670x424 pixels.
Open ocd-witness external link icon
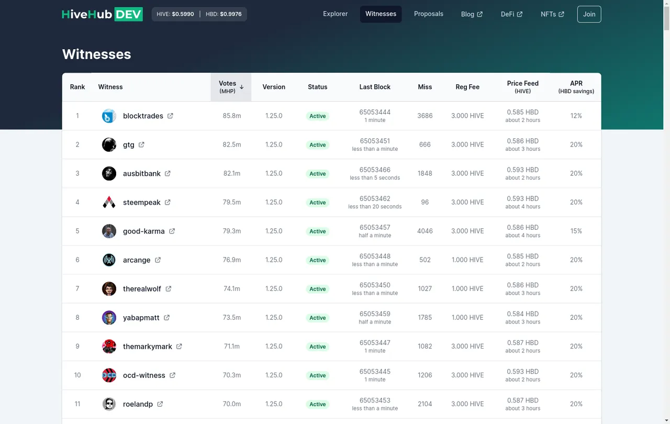(x=172, y=375)
